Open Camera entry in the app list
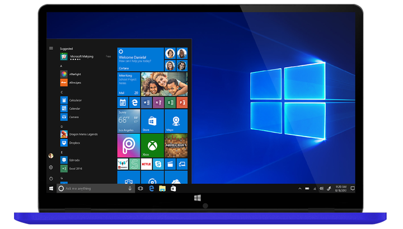Image resolution: width=403 pixels, height=229 pixels. pyautogui.click(x=69, y=117)
